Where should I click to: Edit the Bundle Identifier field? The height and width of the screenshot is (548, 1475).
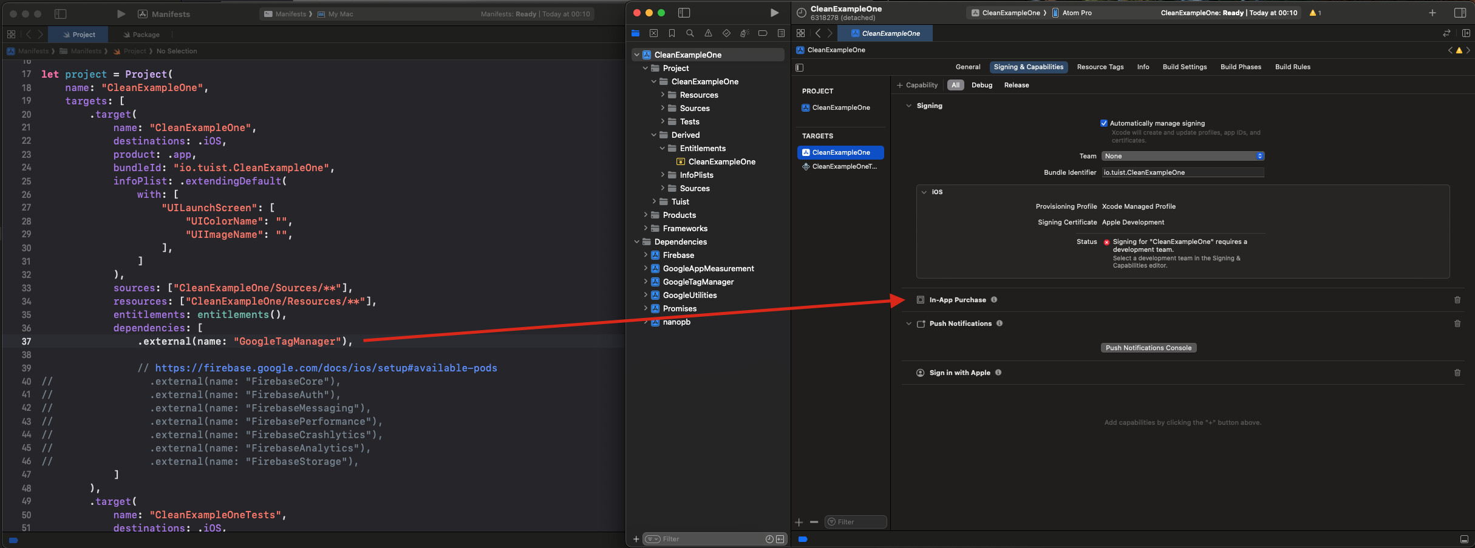coord(1183,172)
